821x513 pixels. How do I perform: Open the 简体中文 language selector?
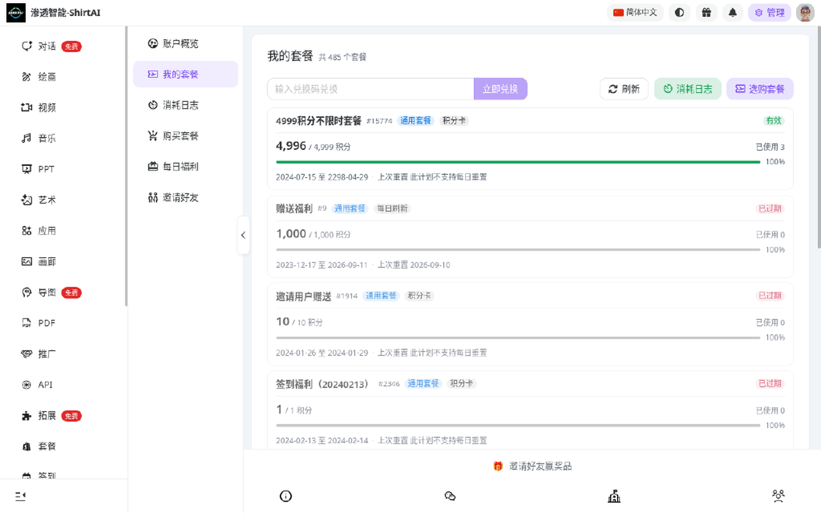635,12
